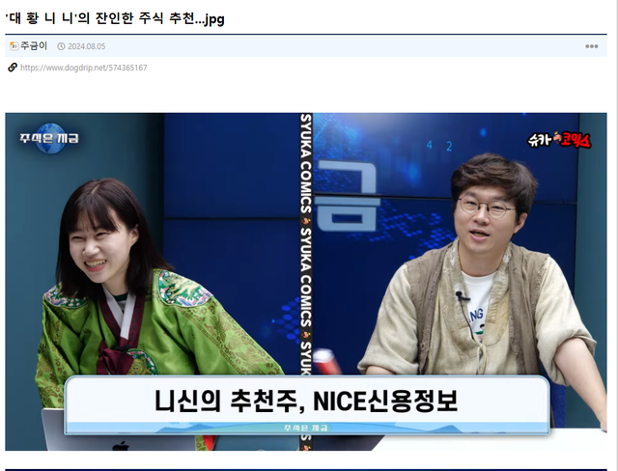Click the chain link icon beside the URL
The height and width of the screenshot is (471, 618).
(x=13, y=68)
